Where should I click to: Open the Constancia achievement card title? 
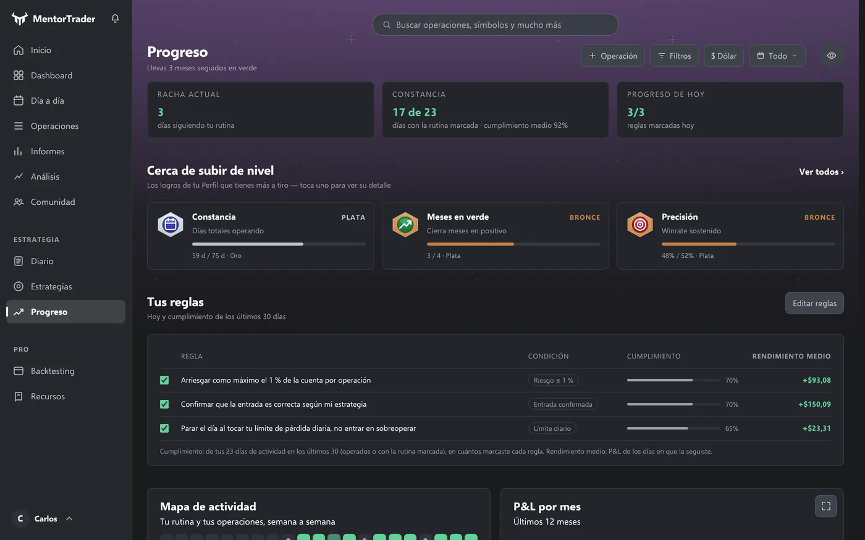(214, 217)
